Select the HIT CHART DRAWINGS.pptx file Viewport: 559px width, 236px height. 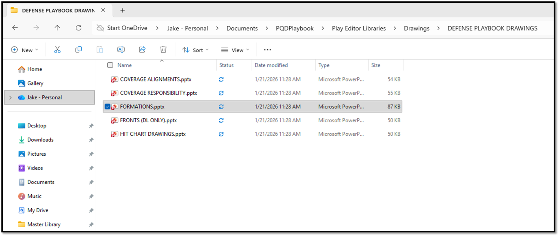click(x=153, y=134)
